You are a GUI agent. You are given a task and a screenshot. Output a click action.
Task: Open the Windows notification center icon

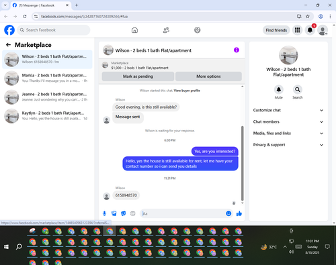click(327, 247)
